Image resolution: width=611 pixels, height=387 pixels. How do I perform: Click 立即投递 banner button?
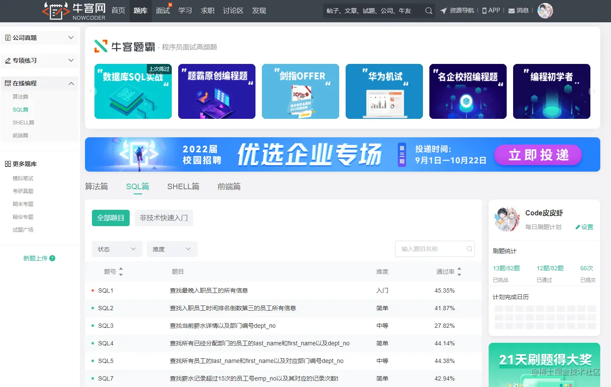(x=538, y=155)
